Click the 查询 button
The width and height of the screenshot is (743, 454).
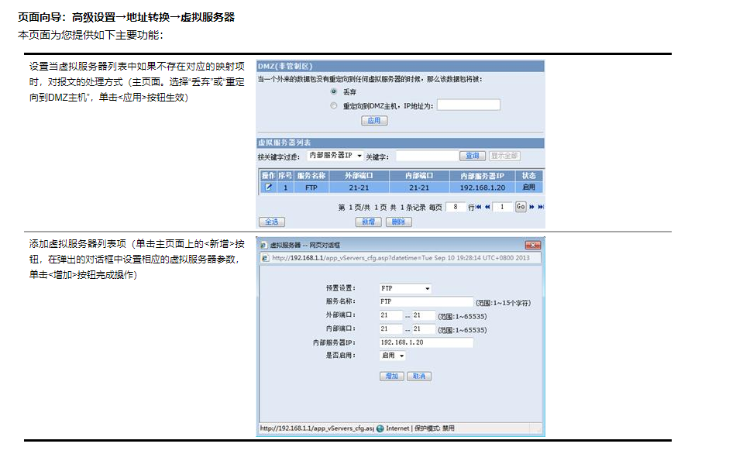[473, 156]
